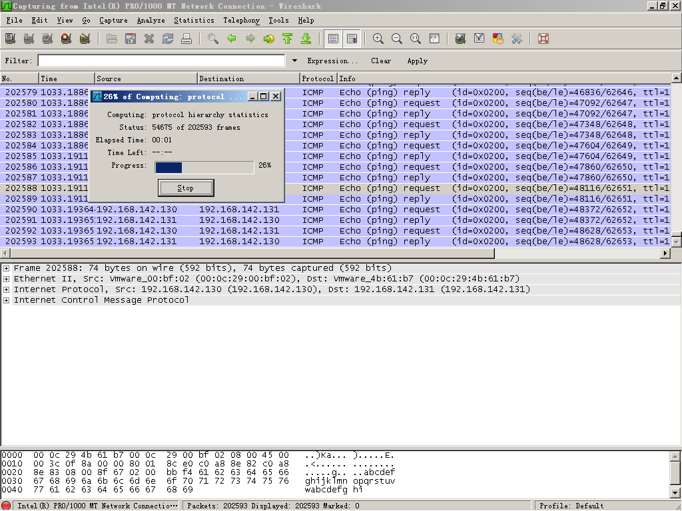Select packet 202593 row
Viewport: 682px width, 511px height.
tap(336, 242)
